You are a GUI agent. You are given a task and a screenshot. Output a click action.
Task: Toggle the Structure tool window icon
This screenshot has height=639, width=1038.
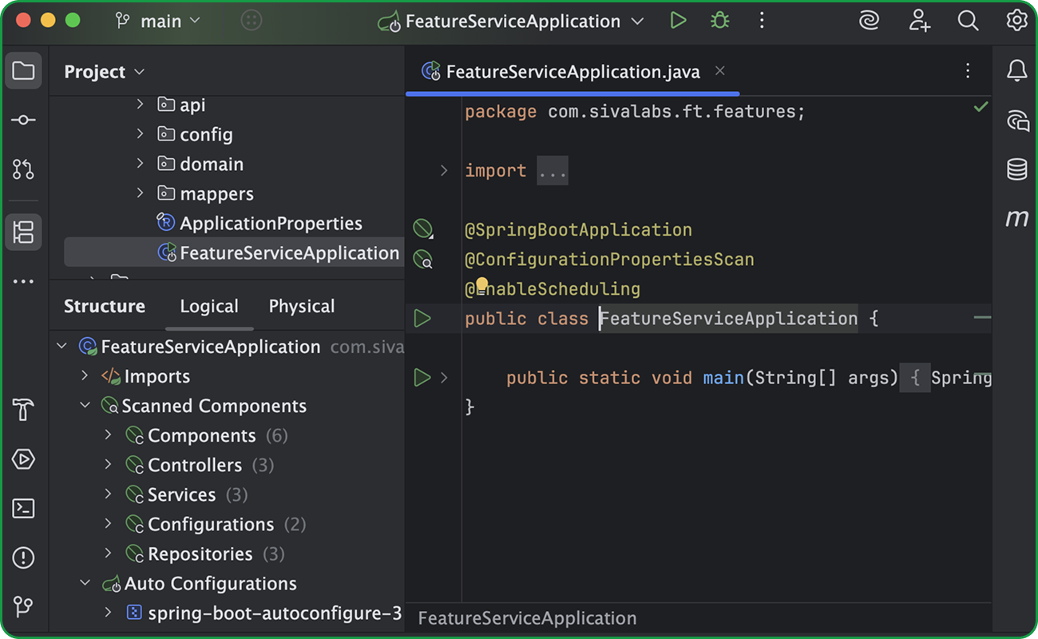[x=23, y=232]
